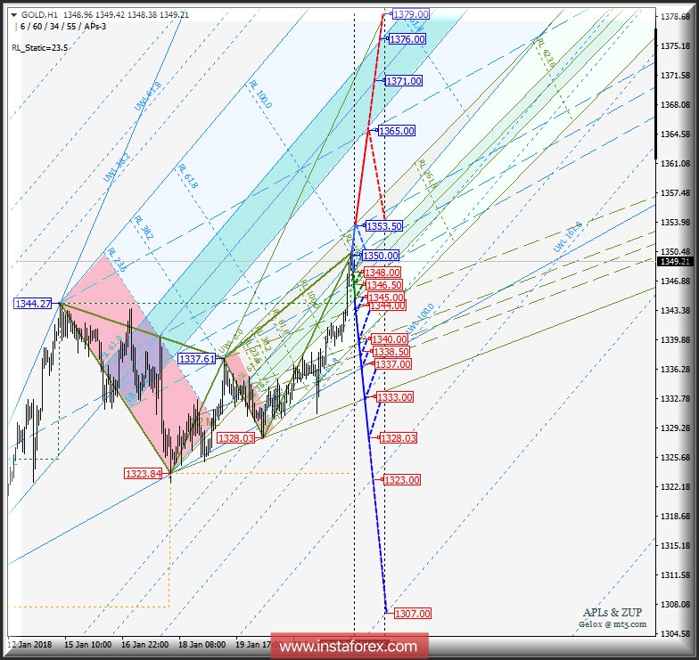Click the 1338.50 red price label
This screenshot has height=660, width=699.
(391, 352)
